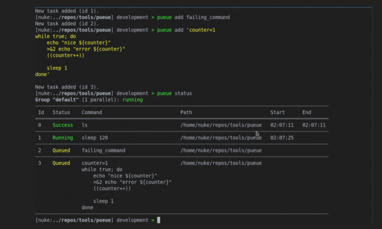Click yellow 'sleep 1' input line

click(57, 68)
